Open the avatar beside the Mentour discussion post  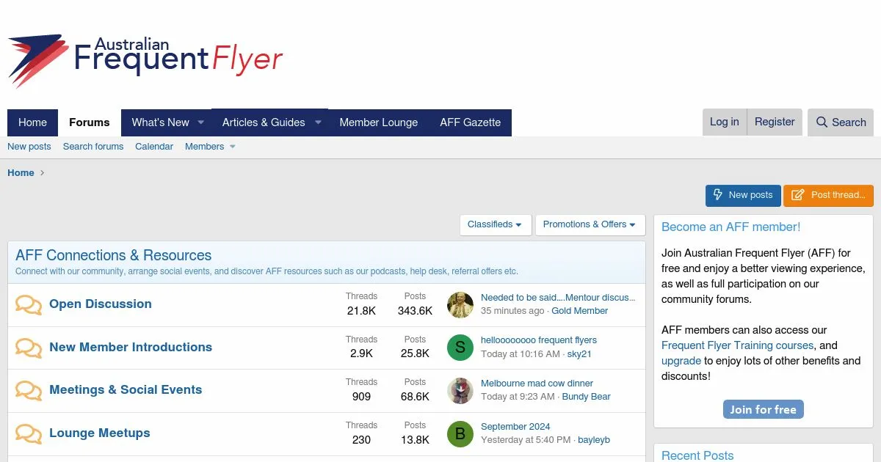pos(460,304)
